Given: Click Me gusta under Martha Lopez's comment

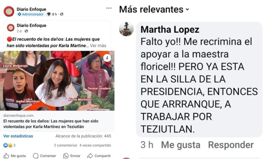Looking at the screenshot, I should (x=181, y=145).
